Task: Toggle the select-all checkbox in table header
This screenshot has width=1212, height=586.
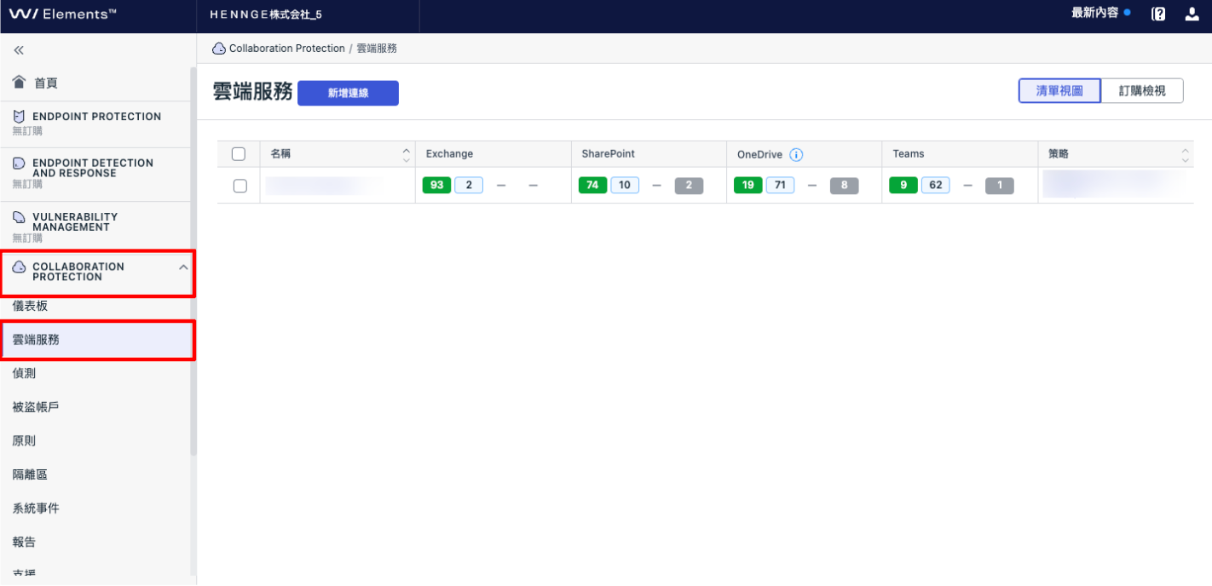Action: [239, 154]
